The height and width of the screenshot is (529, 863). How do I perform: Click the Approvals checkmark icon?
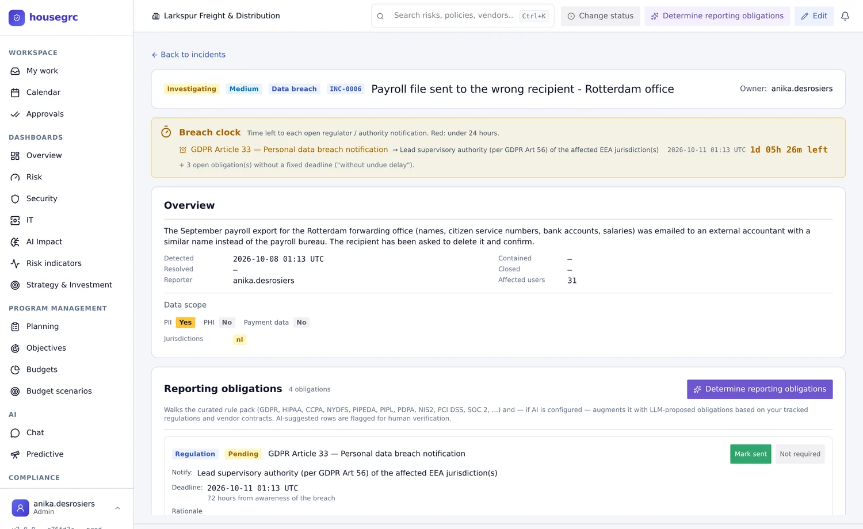15,114
